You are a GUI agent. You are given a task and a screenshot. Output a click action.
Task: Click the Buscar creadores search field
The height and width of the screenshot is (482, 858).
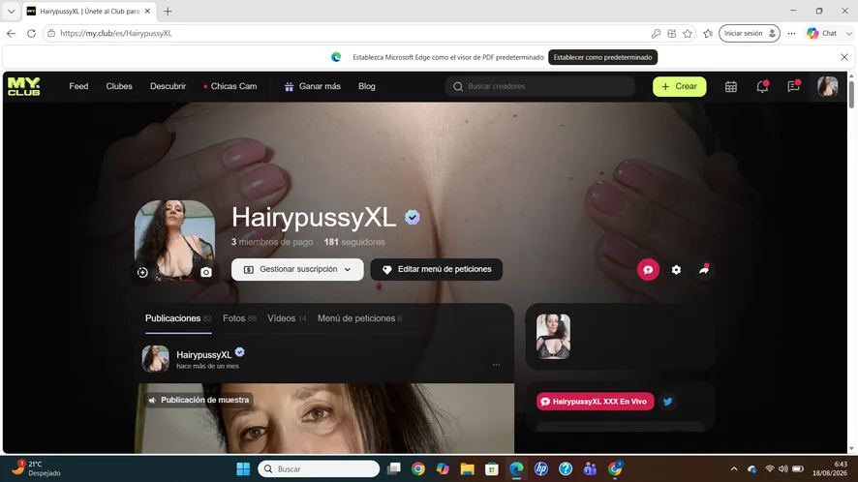540,86
